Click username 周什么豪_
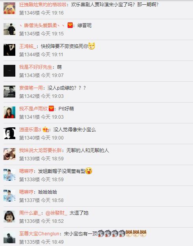This screenshot has width=193, height=246. tap(30, 213)
